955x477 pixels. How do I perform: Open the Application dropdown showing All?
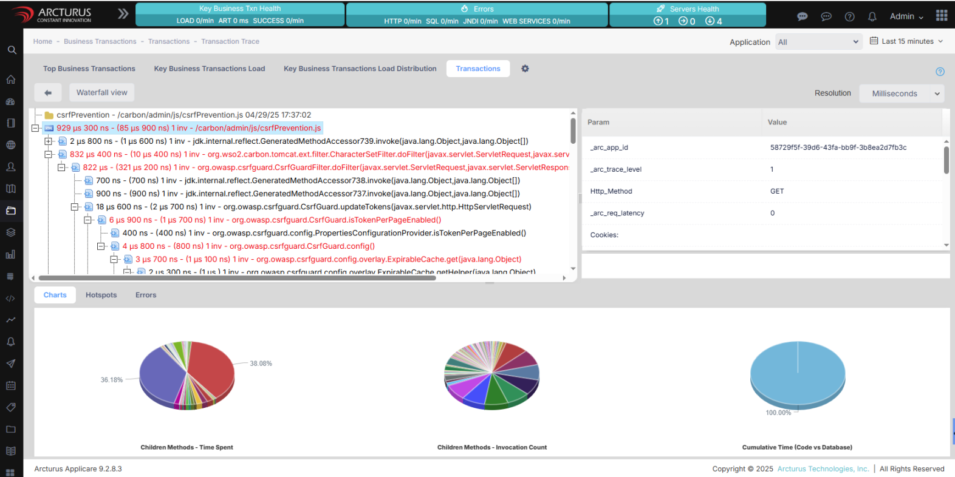pos(818,42)
